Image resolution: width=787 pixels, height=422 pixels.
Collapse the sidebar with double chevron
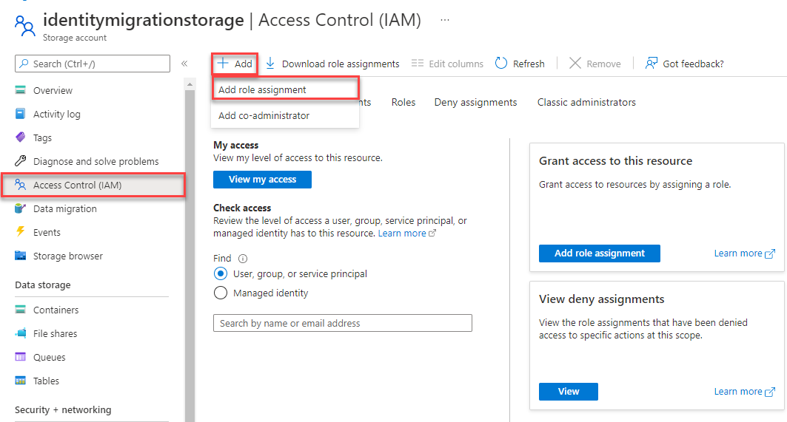[184, 64]
